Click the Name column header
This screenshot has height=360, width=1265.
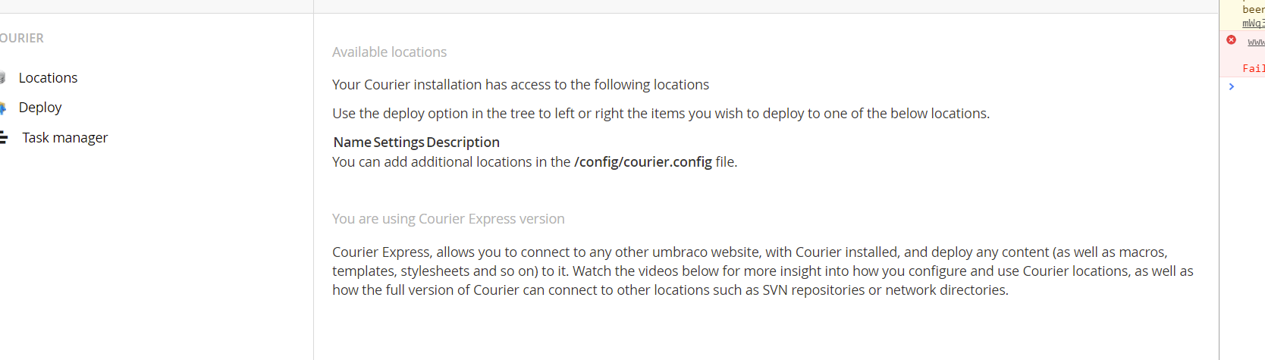pyautogui.click(x=353, y=142)
